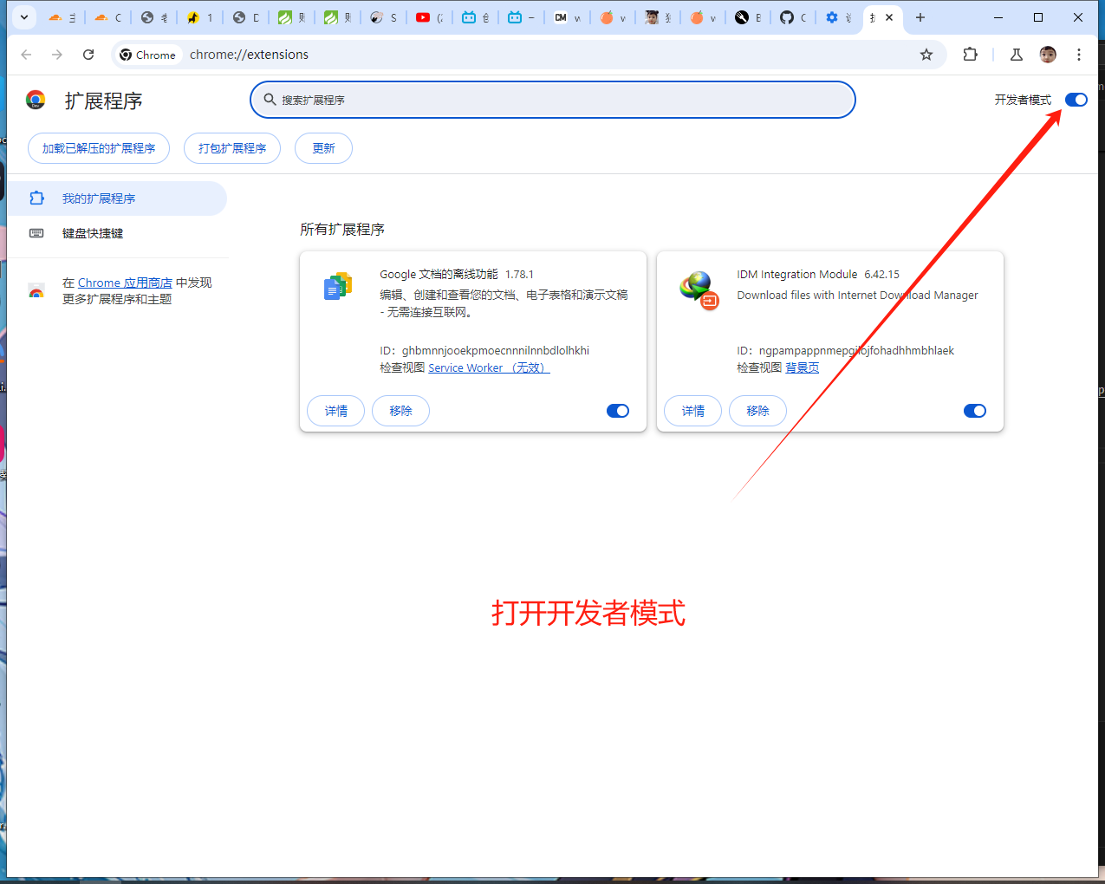Click the new tab plus icon
This screenshot has width=1105, height=884.
[x=920, y=17]
